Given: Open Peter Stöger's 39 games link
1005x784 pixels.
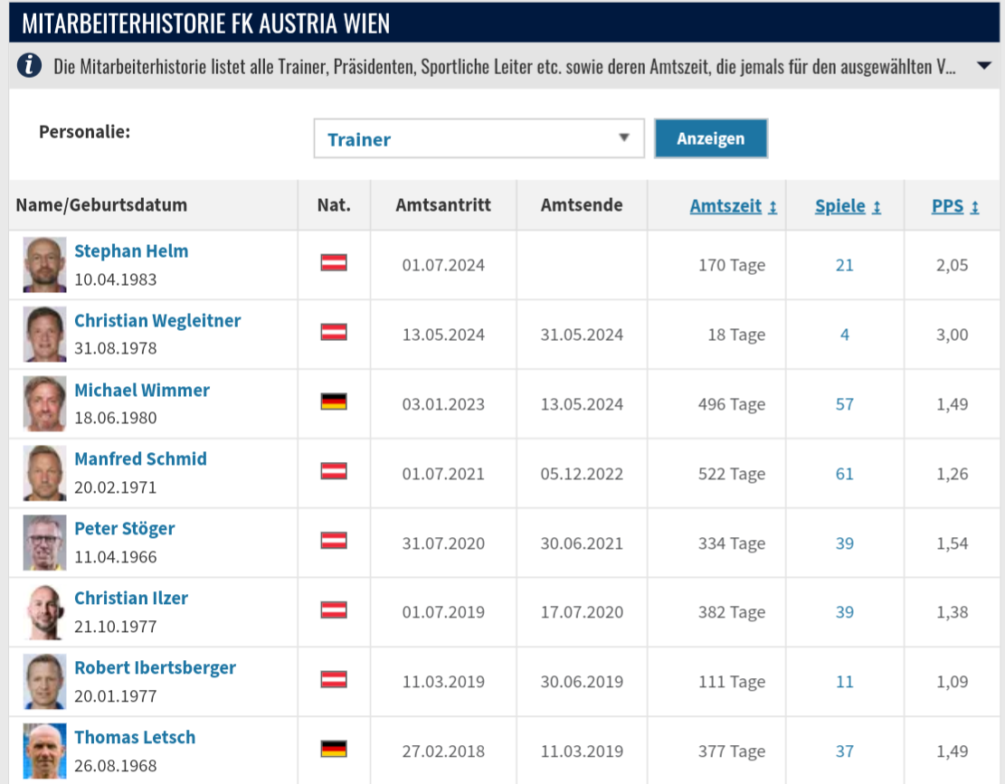Looking at the screenshot, I should click(845, 543).
